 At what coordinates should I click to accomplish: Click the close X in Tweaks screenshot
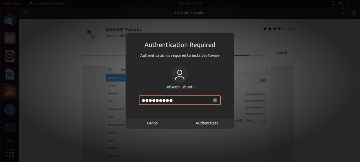coord(266,69)
